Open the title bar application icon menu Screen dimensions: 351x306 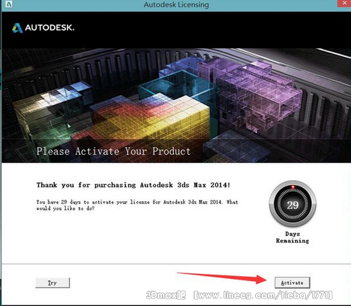point(8,4)
